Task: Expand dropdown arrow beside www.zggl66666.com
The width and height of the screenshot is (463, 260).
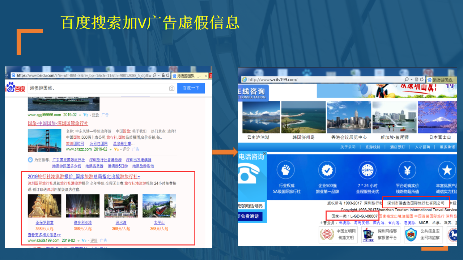Action: (80, 115)
